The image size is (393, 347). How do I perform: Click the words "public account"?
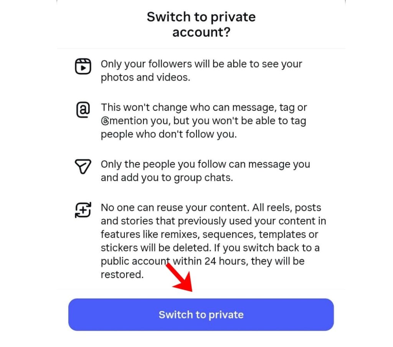tap(135, 261)
